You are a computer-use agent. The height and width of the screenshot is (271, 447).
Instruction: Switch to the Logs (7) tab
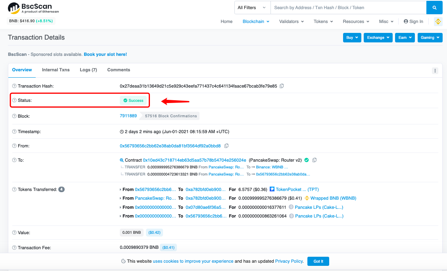(x=88, y=70)
